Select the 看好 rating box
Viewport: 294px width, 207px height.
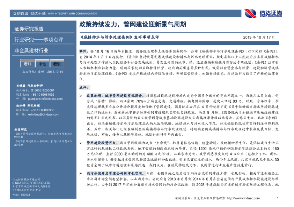28,64
